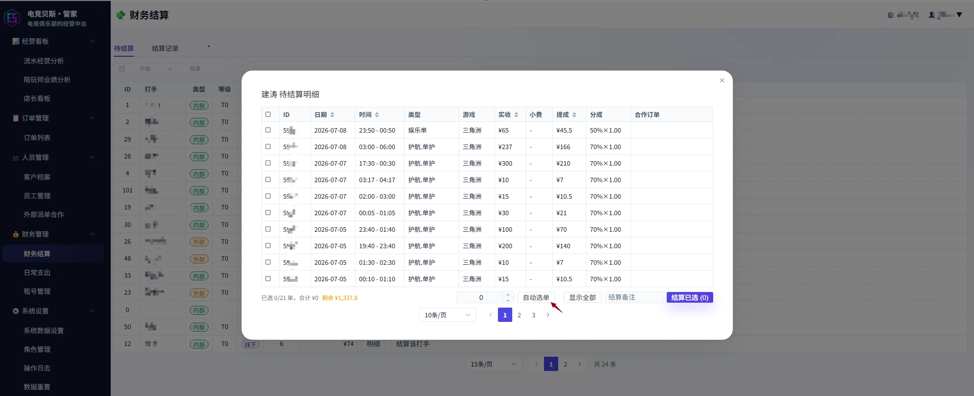Screen dimensions: 974x396
Task: Open 店长看板 in sidebar
Action: 37,98
